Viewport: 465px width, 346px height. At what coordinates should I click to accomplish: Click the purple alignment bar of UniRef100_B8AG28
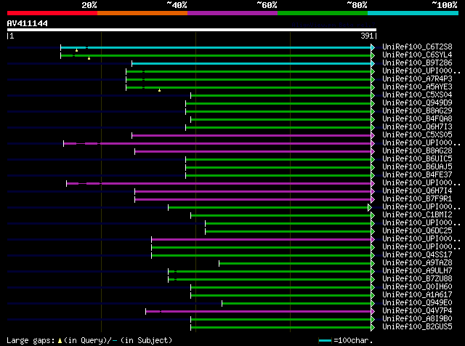point(253,152)
